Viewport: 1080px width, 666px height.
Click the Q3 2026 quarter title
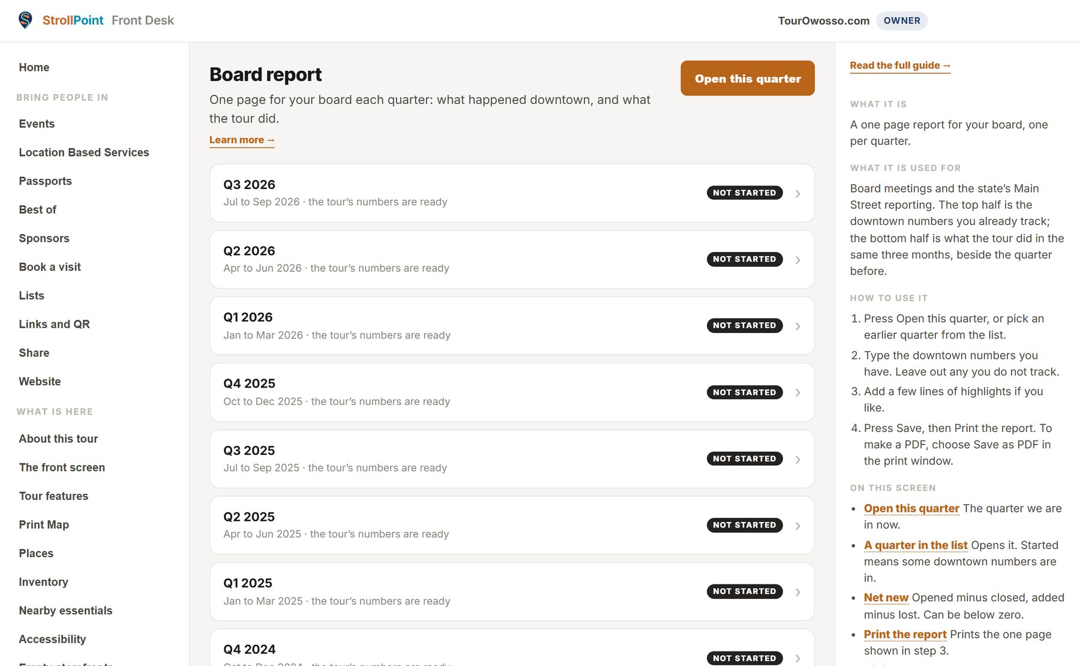[x=249, y=185]
